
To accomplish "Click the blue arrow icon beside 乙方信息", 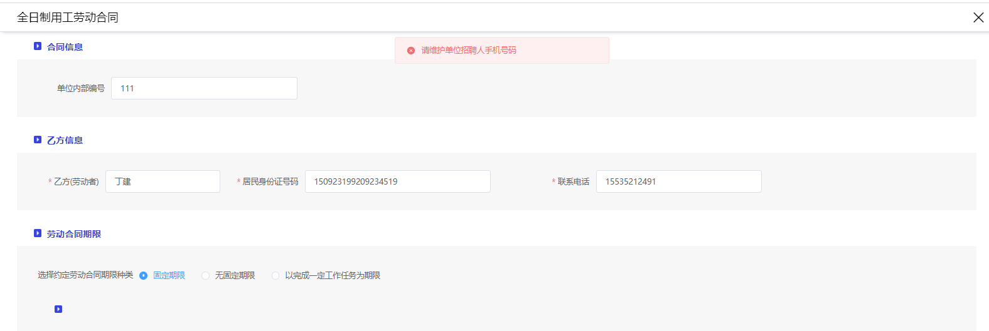I will click(x=38, y=140).
